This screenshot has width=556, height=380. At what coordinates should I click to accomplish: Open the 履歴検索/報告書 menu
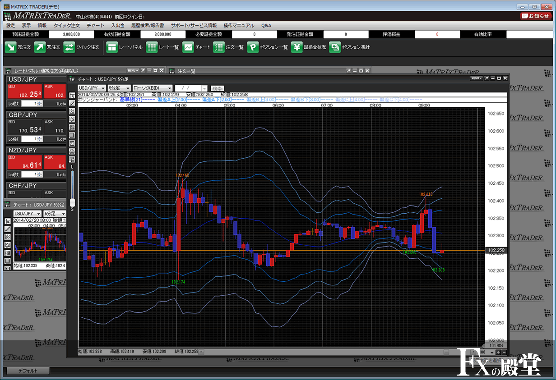(148, 26)
